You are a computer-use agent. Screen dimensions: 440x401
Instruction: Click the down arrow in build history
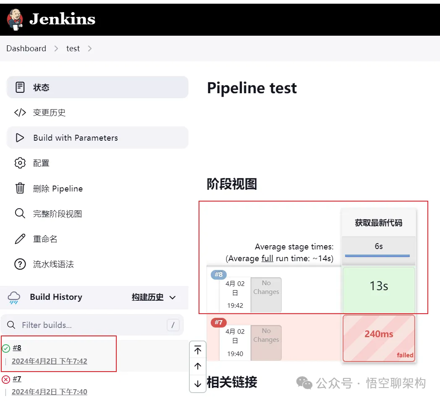click(x=198, y=383)
